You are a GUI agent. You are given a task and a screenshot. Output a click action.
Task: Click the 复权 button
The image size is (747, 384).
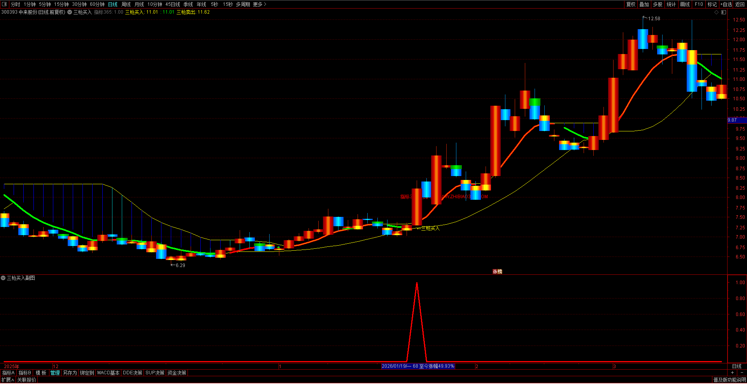pyautogui.click(x=631, y=4)
